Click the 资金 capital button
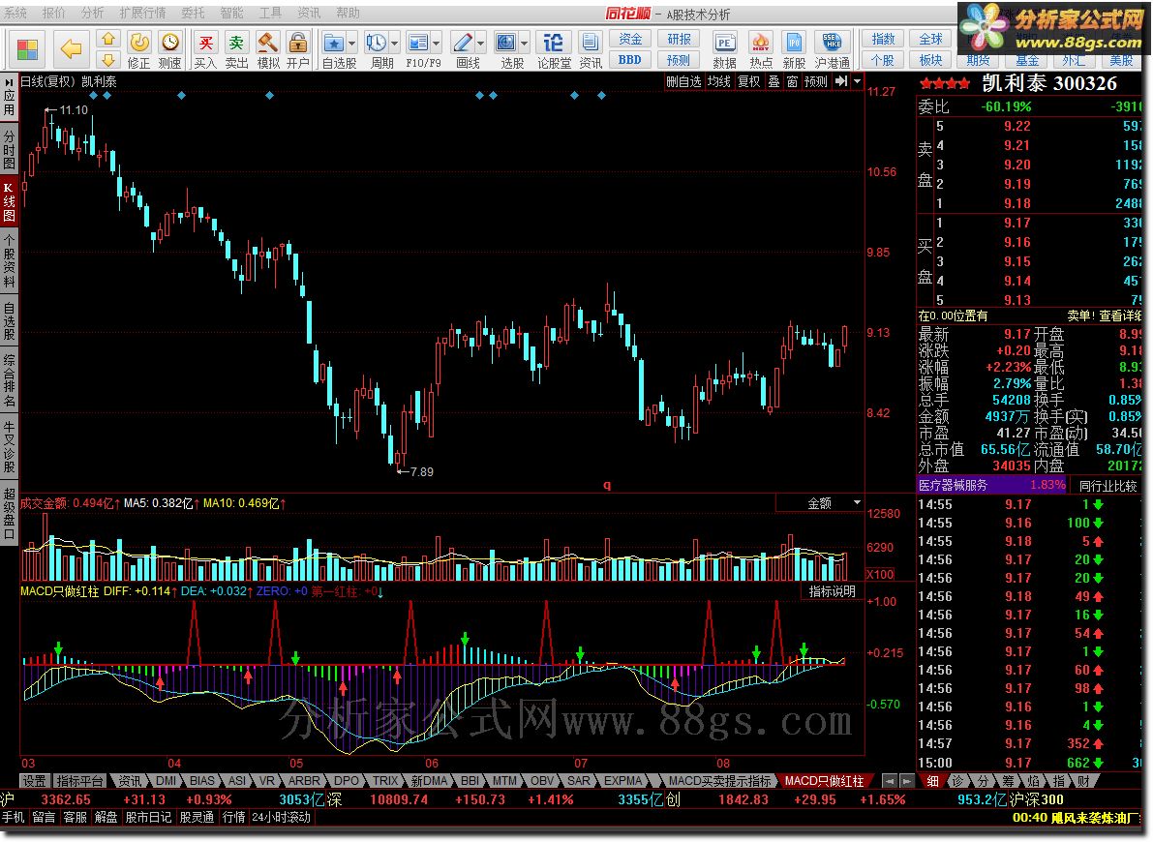The height and width of the screenshot is (842, 1153). tap(630, 39)
